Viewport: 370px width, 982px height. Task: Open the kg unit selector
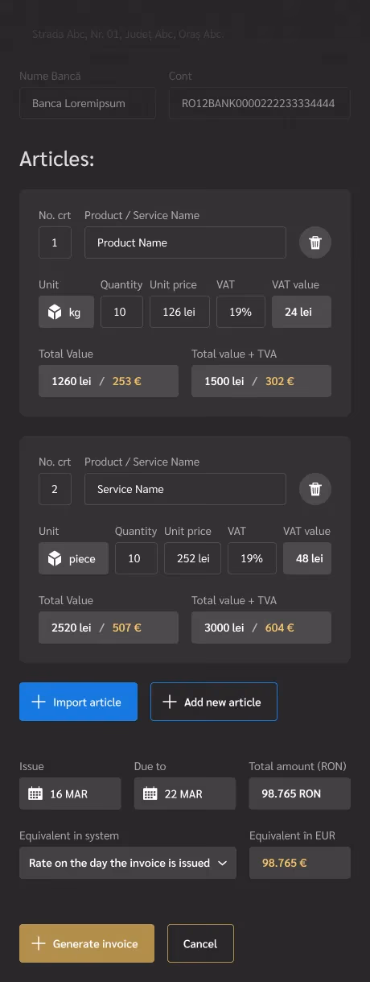click(66, 312)
